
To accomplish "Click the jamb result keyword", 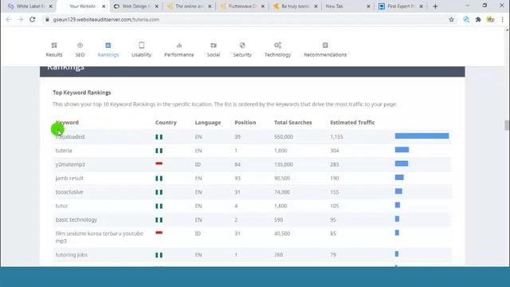I will click(69, 179).
